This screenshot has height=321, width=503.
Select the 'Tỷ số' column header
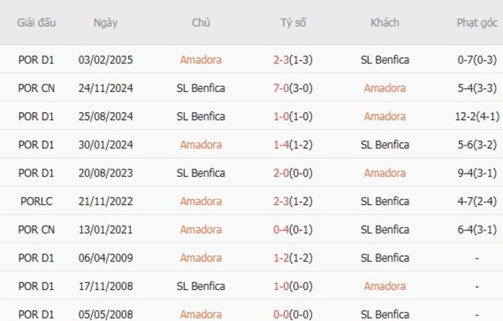pyautogui.click(x=293, y=22)
